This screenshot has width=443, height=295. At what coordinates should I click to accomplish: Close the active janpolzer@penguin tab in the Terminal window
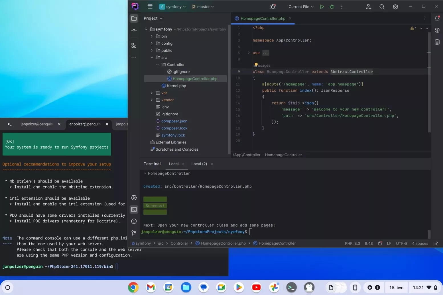(x=107, y=124)
